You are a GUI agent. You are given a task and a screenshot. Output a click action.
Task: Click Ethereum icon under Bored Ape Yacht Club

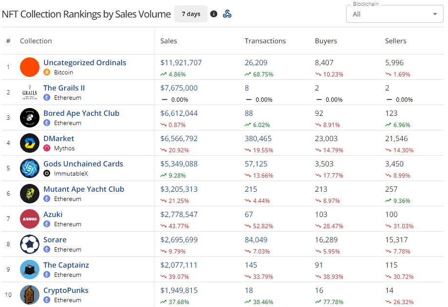click(x=47, y=123)
